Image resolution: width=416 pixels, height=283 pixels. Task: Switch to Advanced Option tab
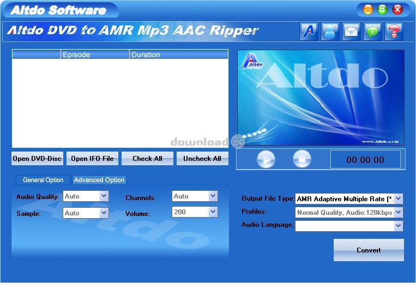point(99,180)
